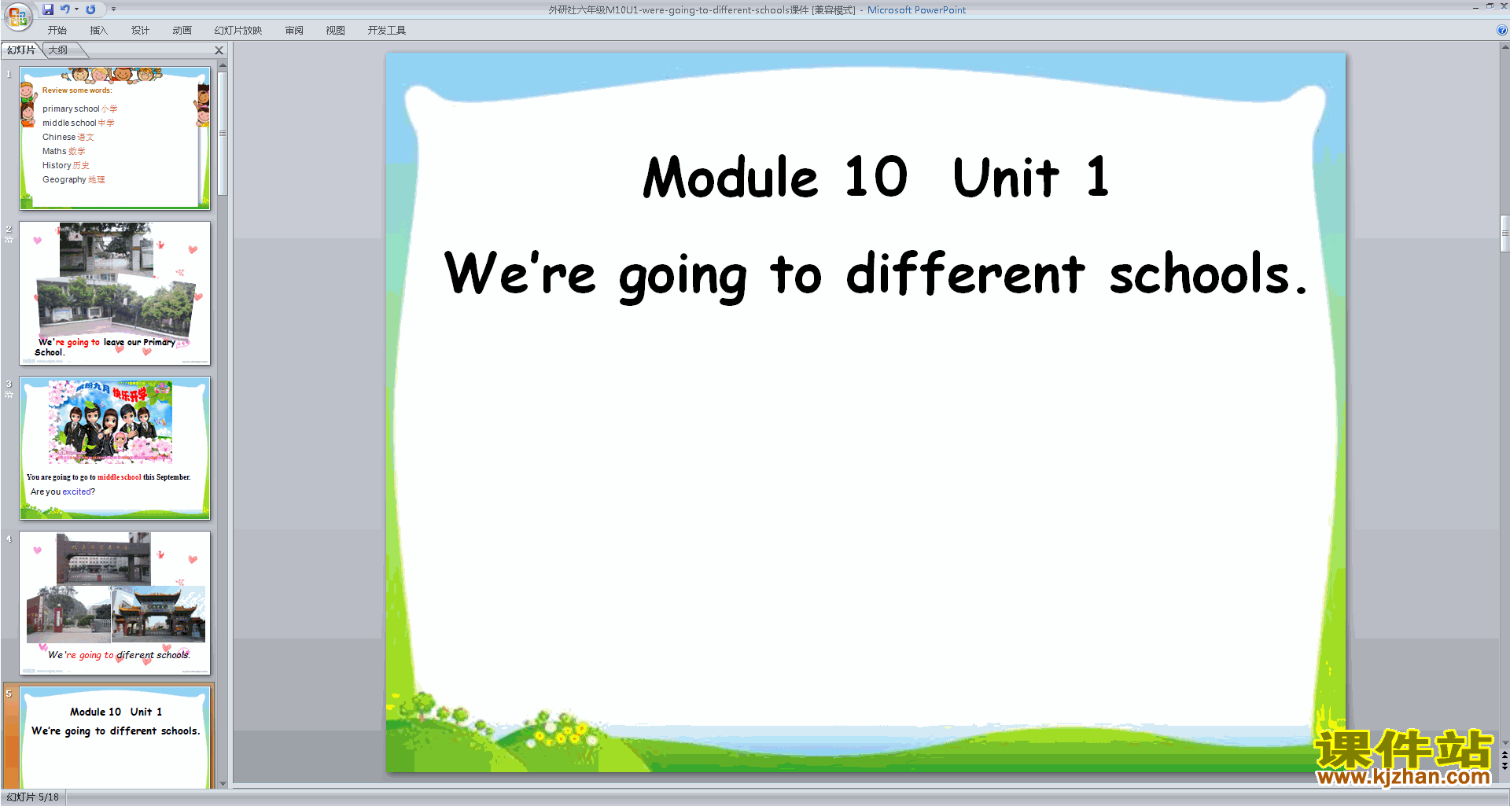Open the 开始 ribbon tab
1510x806 pixels.
click(x=57, y=31)
